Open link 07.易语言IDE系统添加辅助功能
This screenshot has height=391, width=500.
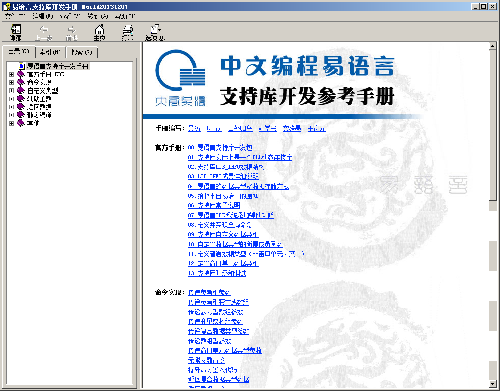click(231, 215)
